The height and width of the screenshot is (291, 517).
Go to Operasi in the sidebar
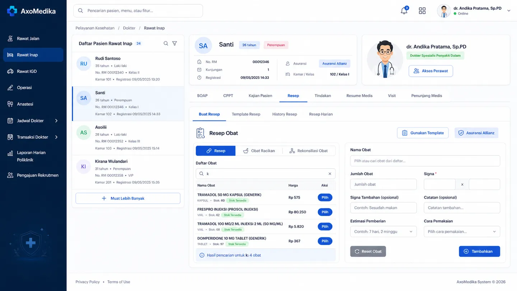pos(33,88)
